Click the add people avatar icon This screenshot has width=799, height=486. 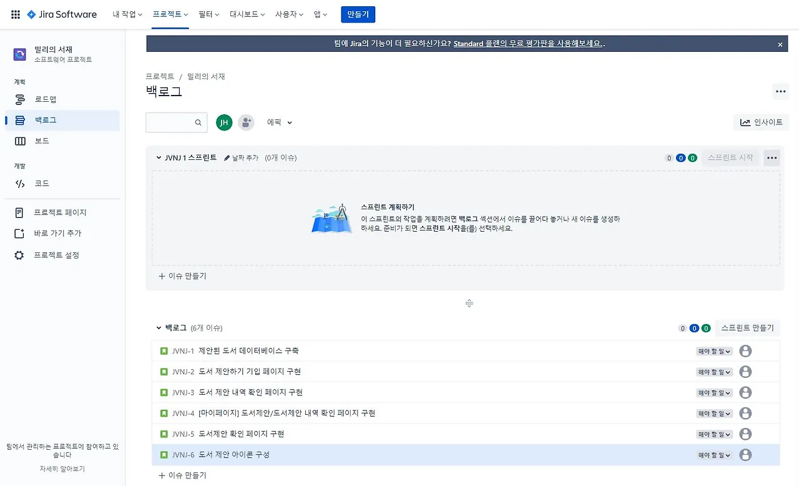tap(246, 122)
